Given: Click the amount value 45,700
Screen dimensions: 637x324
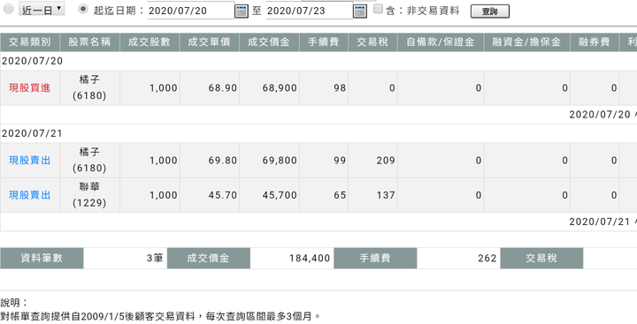Looking at the screenshot, I should point(280,195).
